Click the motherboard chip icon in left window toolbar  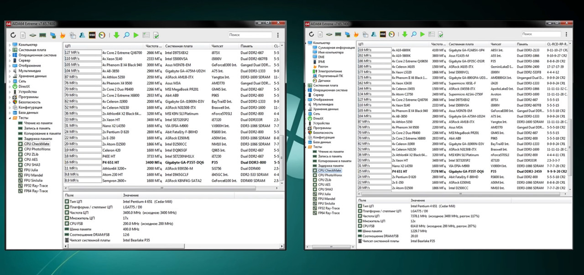[33, 35]
